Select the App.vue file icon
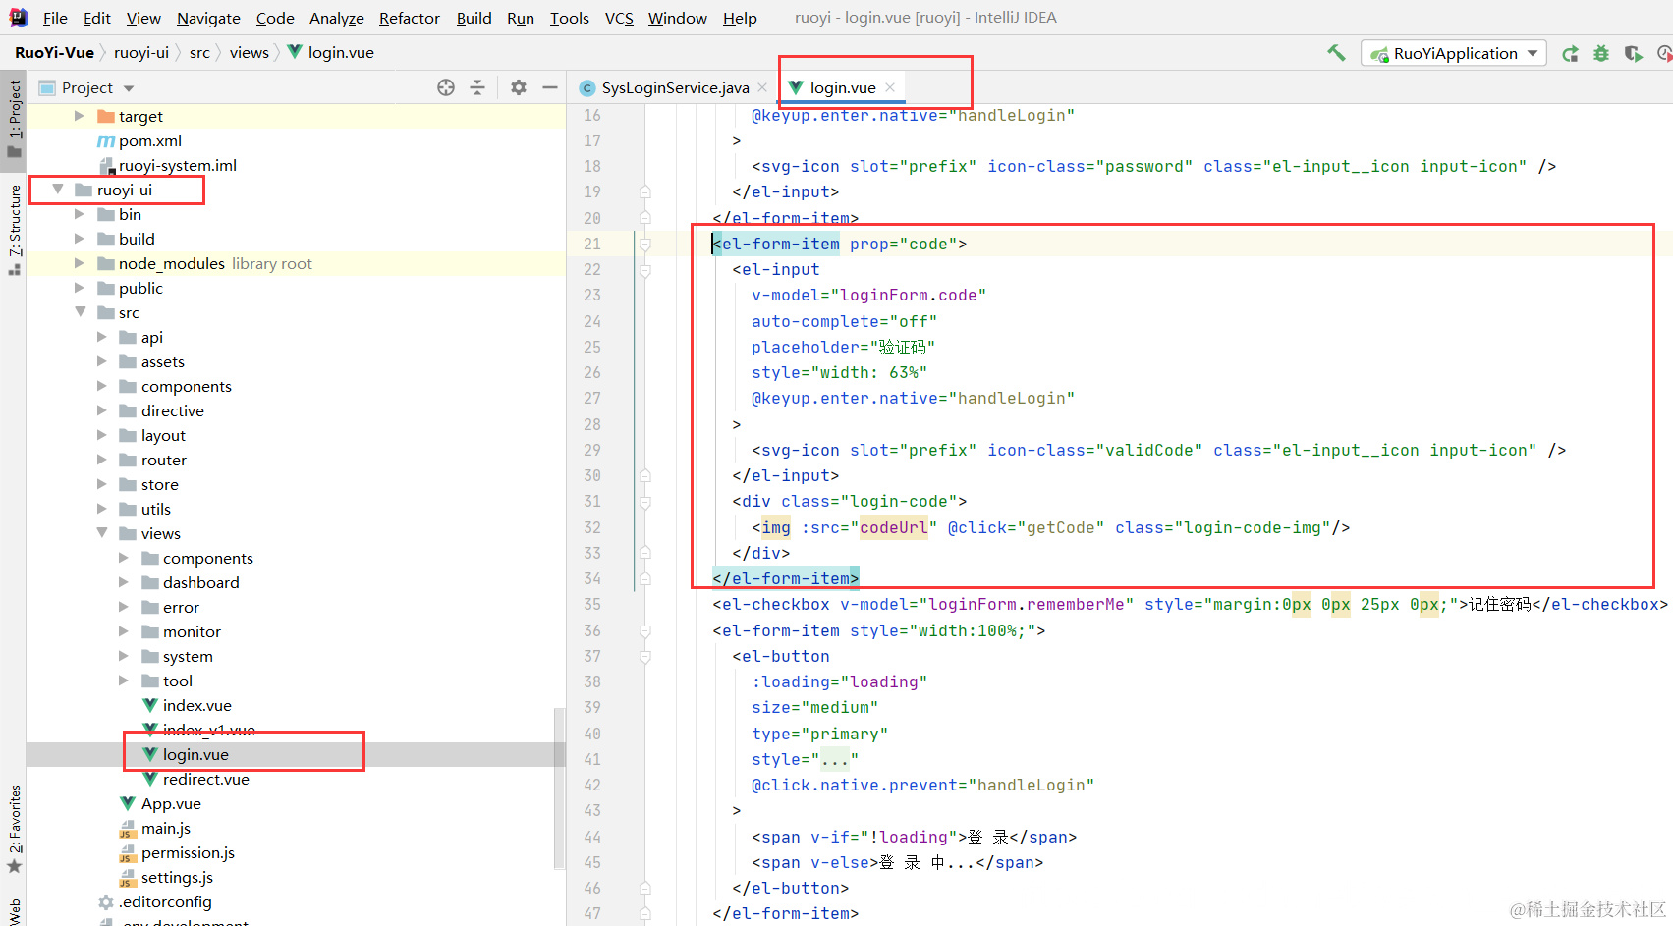This screenshot has width=1673, height=926. click(x=128, y=803)
